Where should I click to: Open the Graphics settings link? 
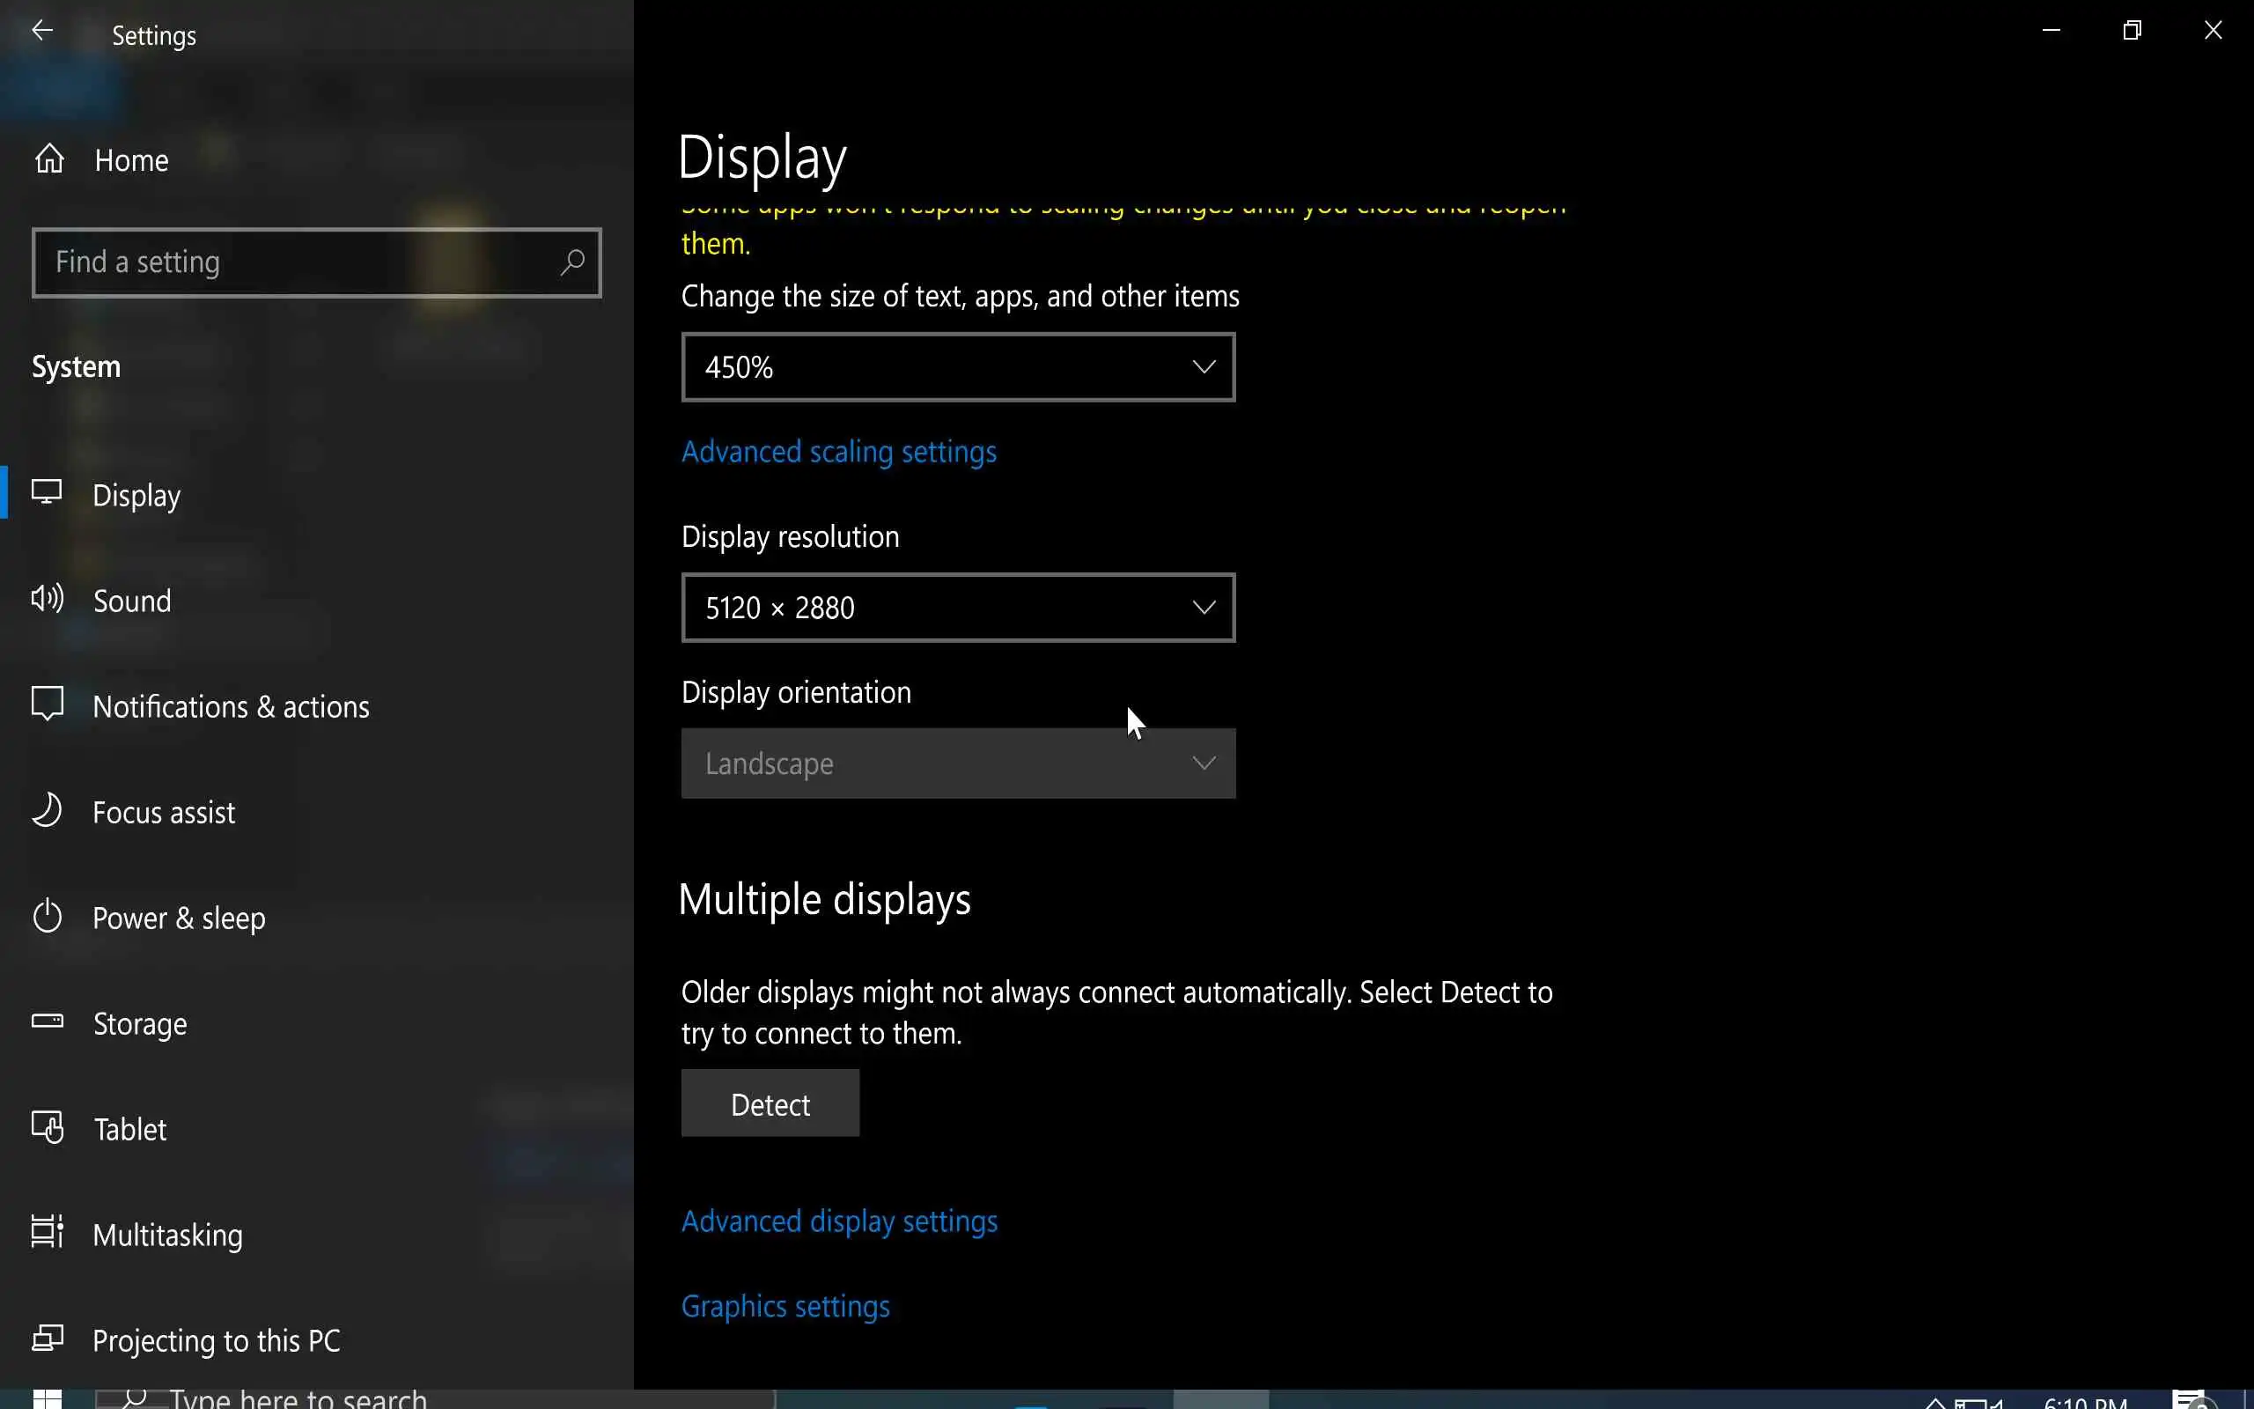click(x=785, y=1307)
